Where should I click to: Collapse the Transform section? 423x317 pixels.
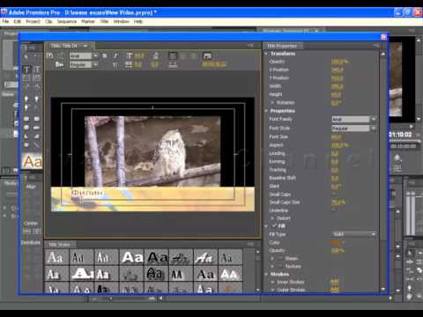tap(266, 54)
